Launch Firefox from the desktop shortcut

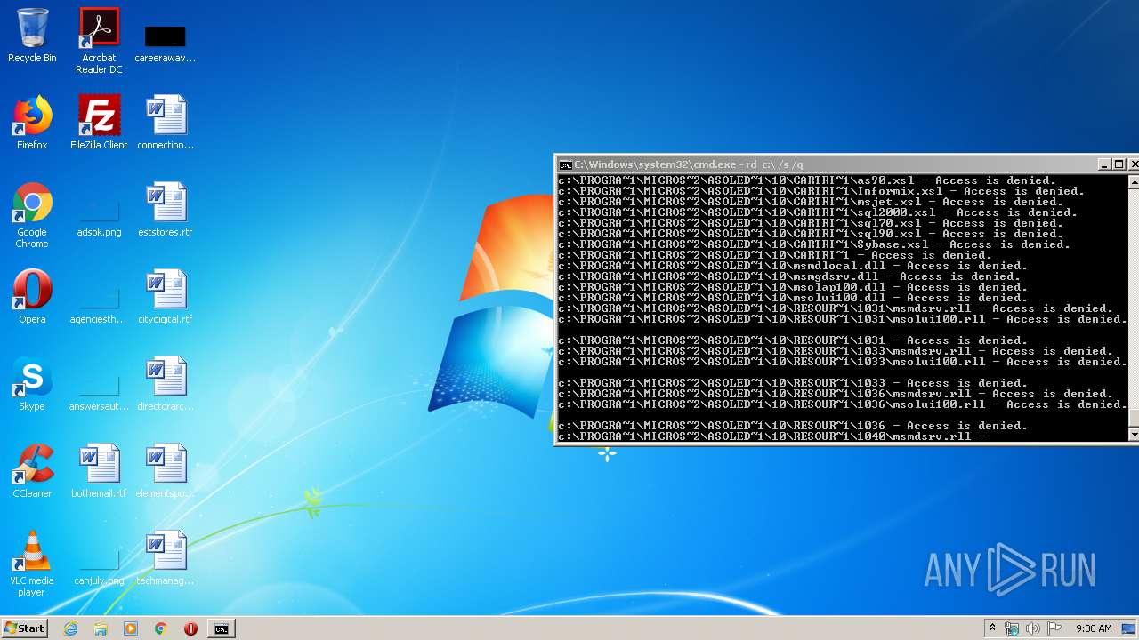[x=32, y=124]
